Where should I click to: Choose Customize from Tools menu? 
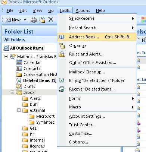[x=97, y=133]
